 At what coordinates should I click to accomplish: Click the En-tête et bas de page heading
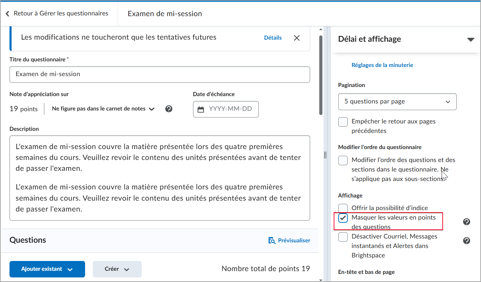366,272
